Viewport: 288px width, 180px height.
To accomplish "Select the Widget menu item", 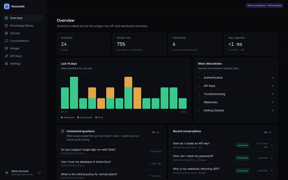I will (23, 49).
